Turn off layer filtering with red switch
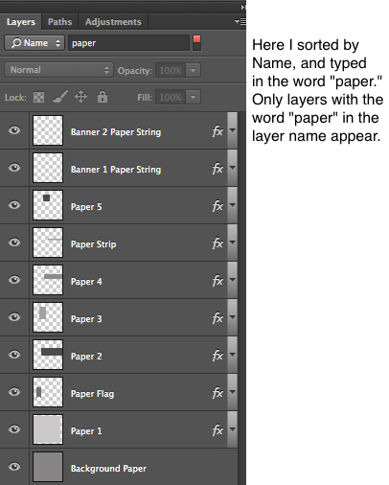This screenshot has width=389, height=485. point(196,43)
